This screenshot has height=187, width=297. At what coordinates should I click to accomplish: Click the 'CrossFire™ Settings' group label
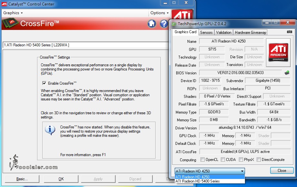(x=55, y=57)
